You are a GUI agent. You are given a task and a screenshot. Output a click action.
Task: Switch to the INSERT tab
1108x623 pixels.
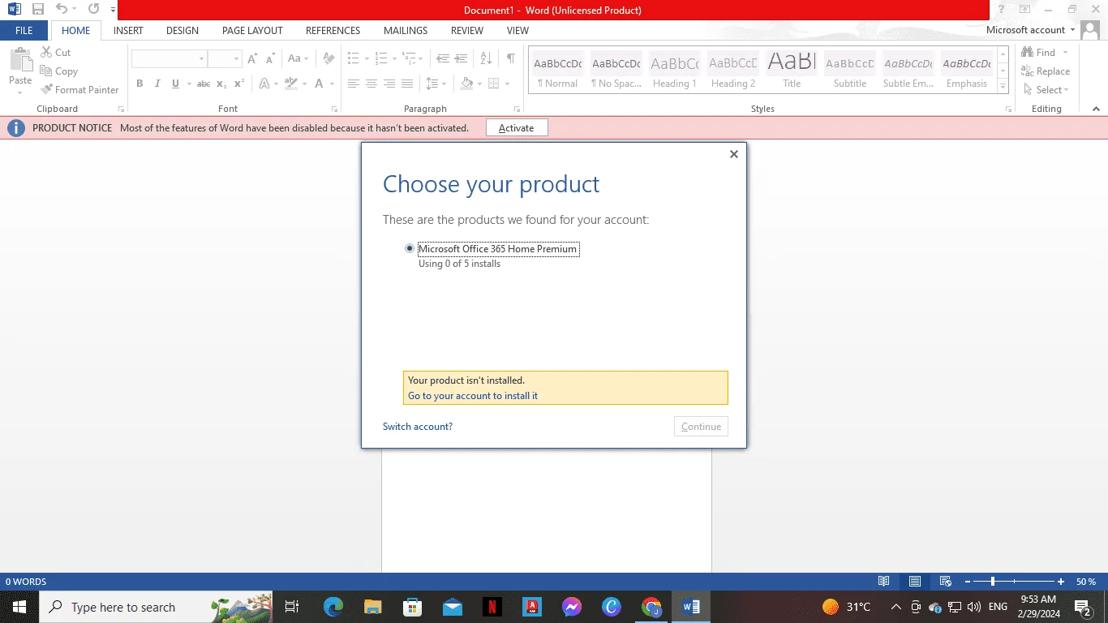coord(128,31)
